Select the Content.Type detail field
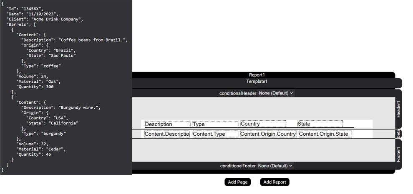 click(x=215, y=134)
